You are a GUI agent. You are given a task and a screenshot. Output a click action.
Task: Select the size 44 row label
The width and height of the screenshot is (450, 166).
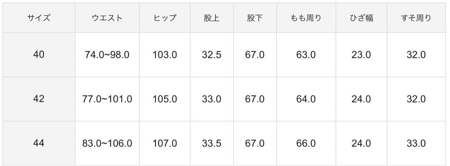pos(39,143)
